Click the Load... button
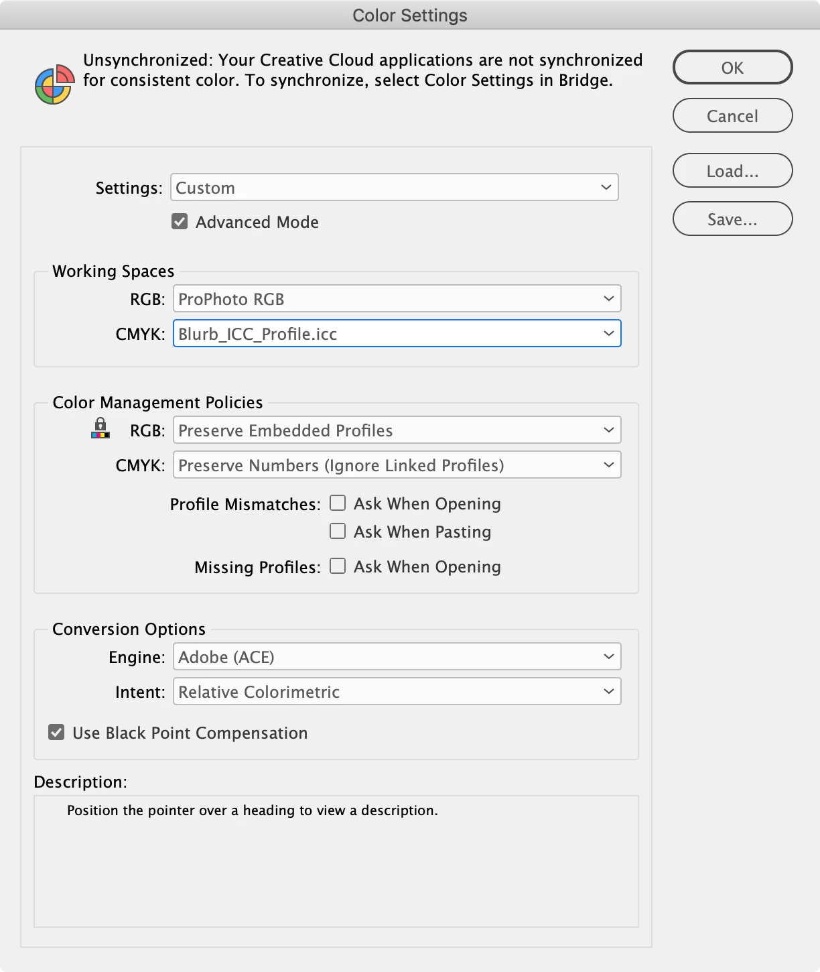Screen dimensions: 820x972 tap(732, 171)
